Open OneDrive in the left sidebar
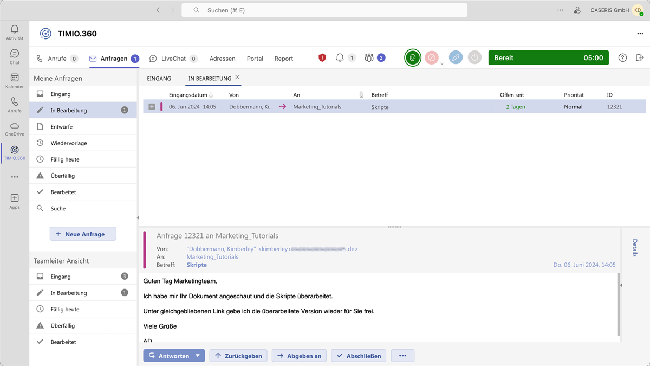 coord(15,129)
